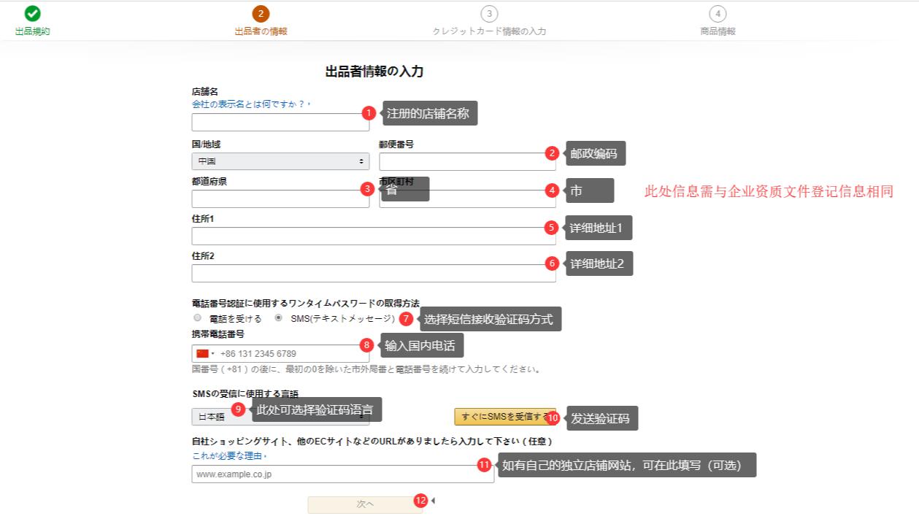Select the SMS(テキストメッセージ) radio button
The height and width of the screenshot is (516, 919).
(279, 318)
